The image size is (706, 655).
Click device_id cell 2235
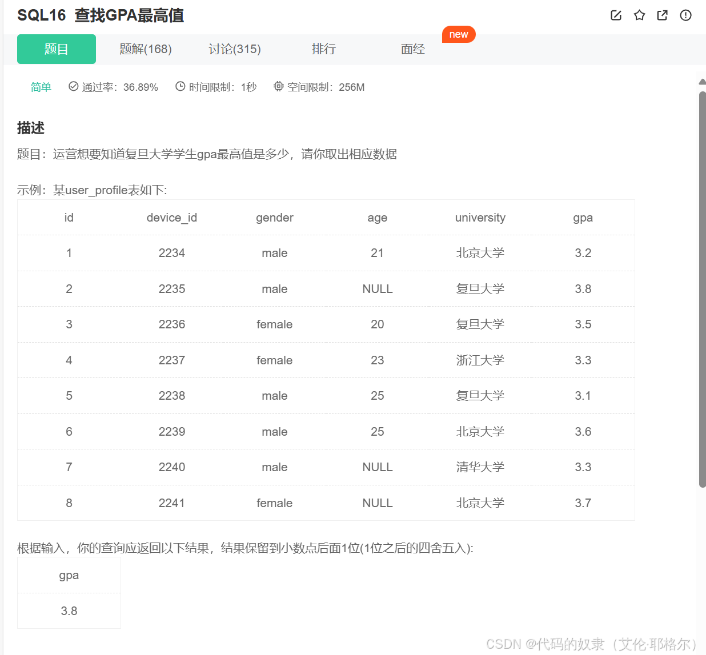click(x=172, y=289)
